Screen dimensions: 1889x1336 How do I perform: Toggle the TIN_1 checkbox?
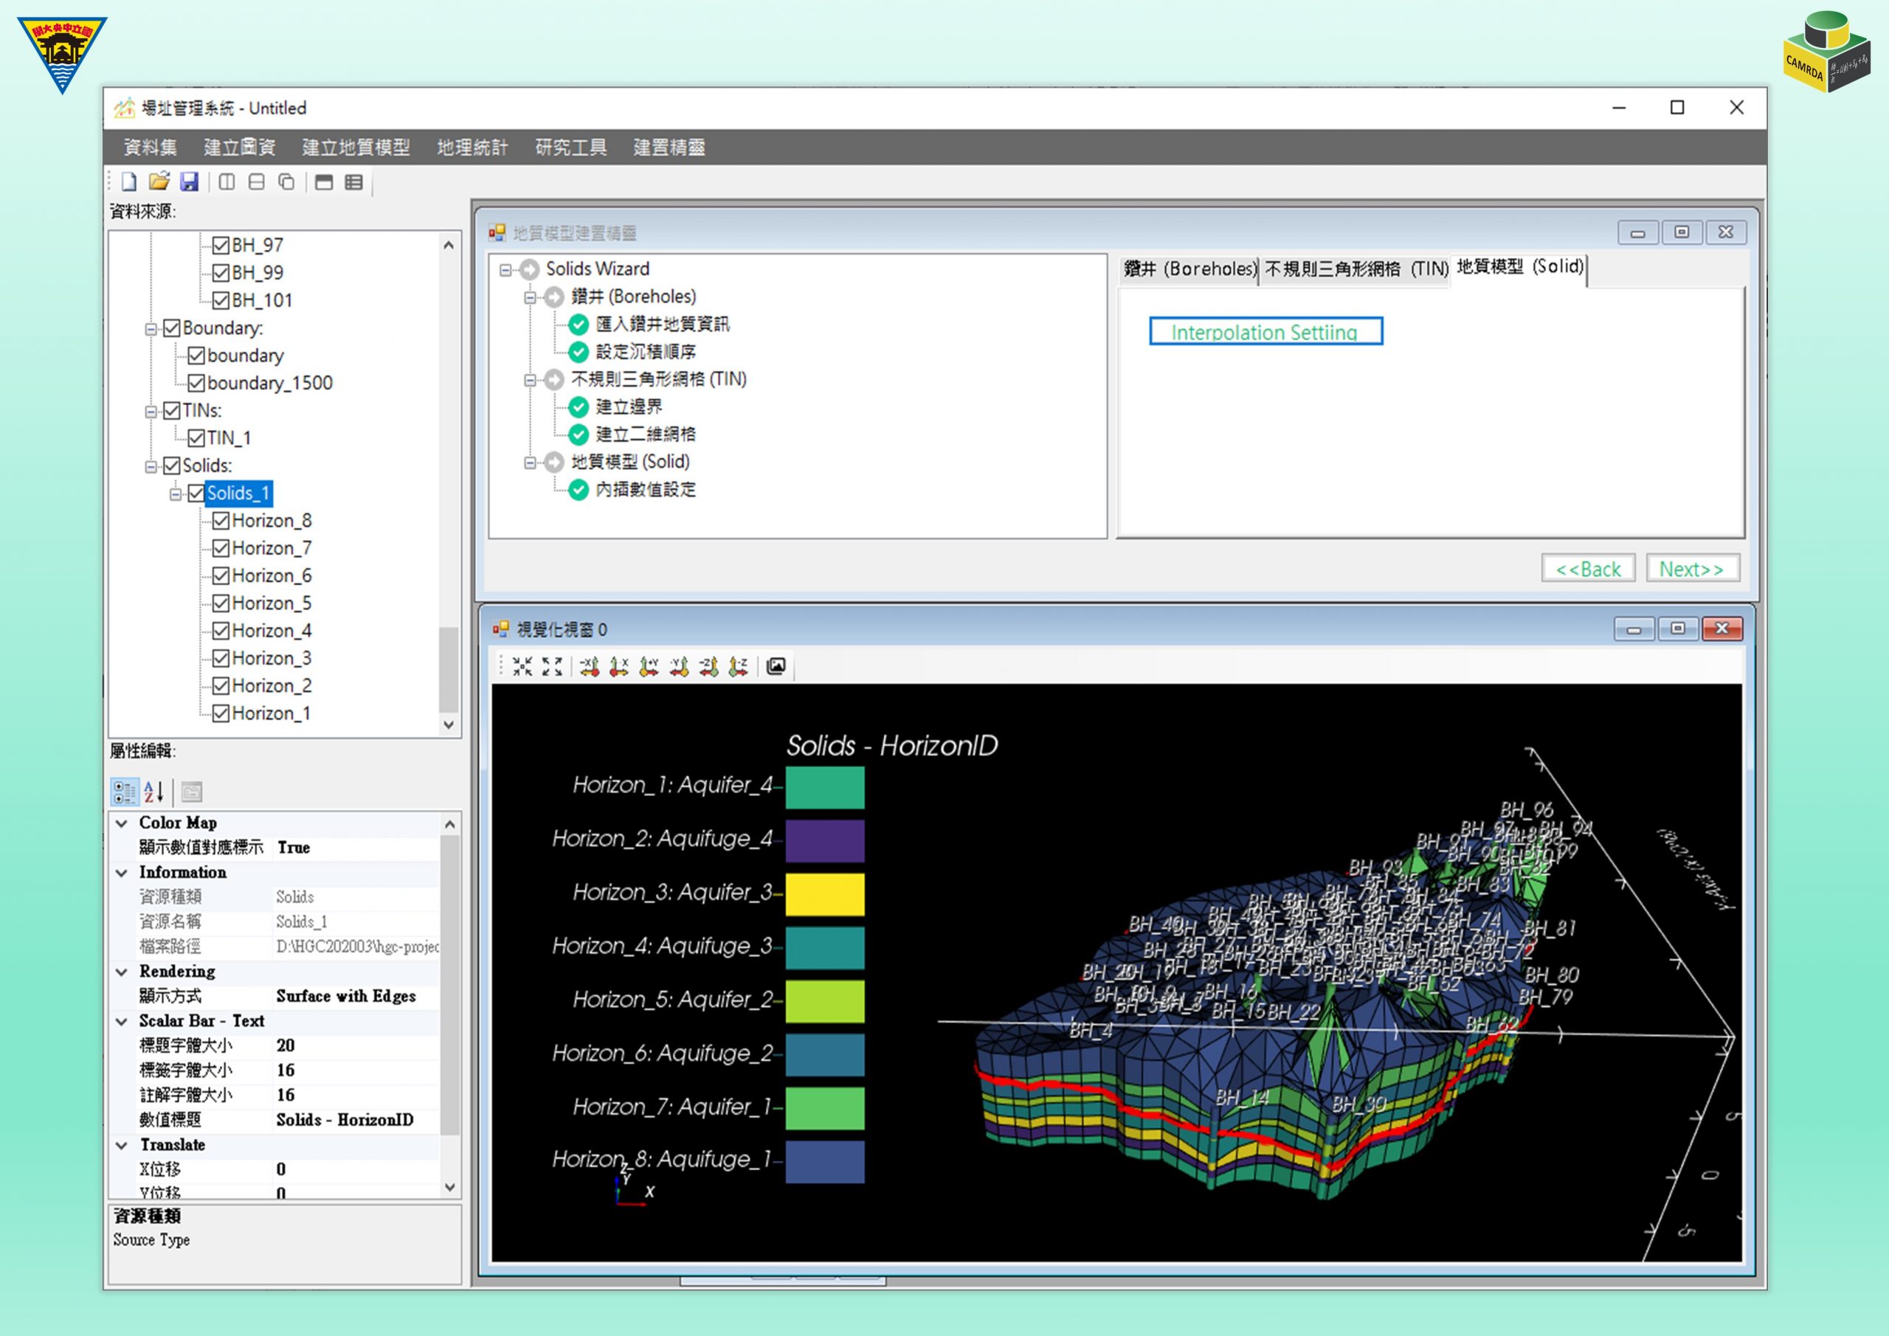click(x=196, y=437)
